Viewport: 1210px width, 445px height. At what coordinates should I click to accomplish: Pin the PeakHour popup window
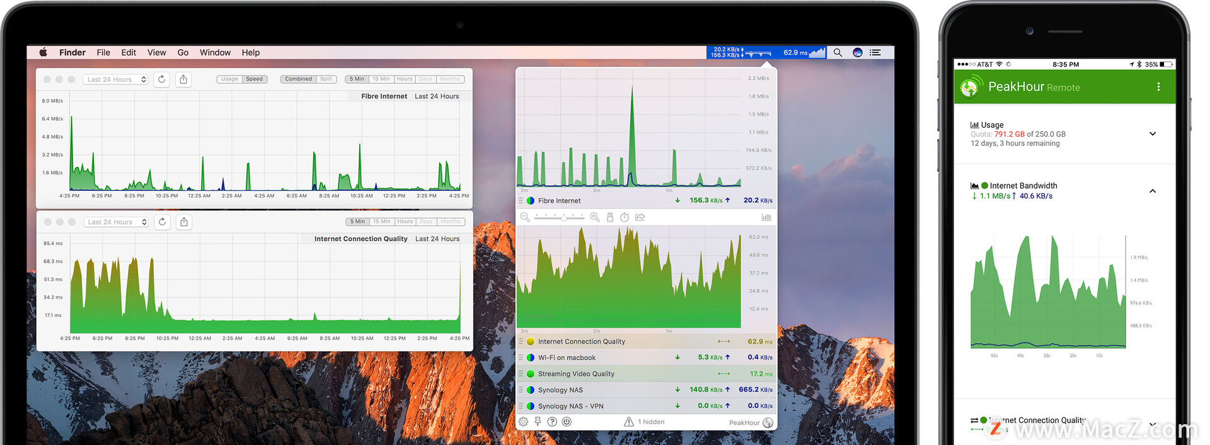click(538, 422)
